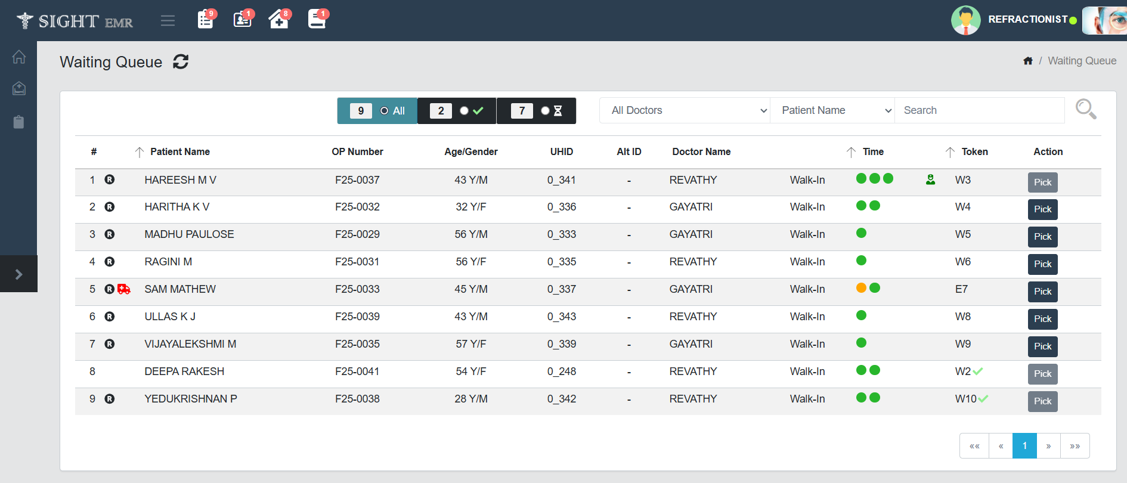Viewport: 1127px width, 483px height.
Task: Refresh the Waiting Queue list
Action: [181, 62]
